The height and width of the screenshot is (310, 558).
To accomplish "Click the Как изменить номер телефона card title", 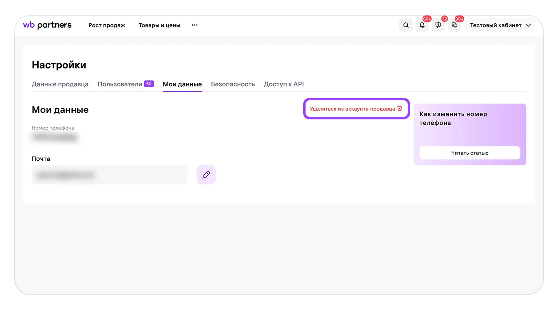I will tap(453, 119).
